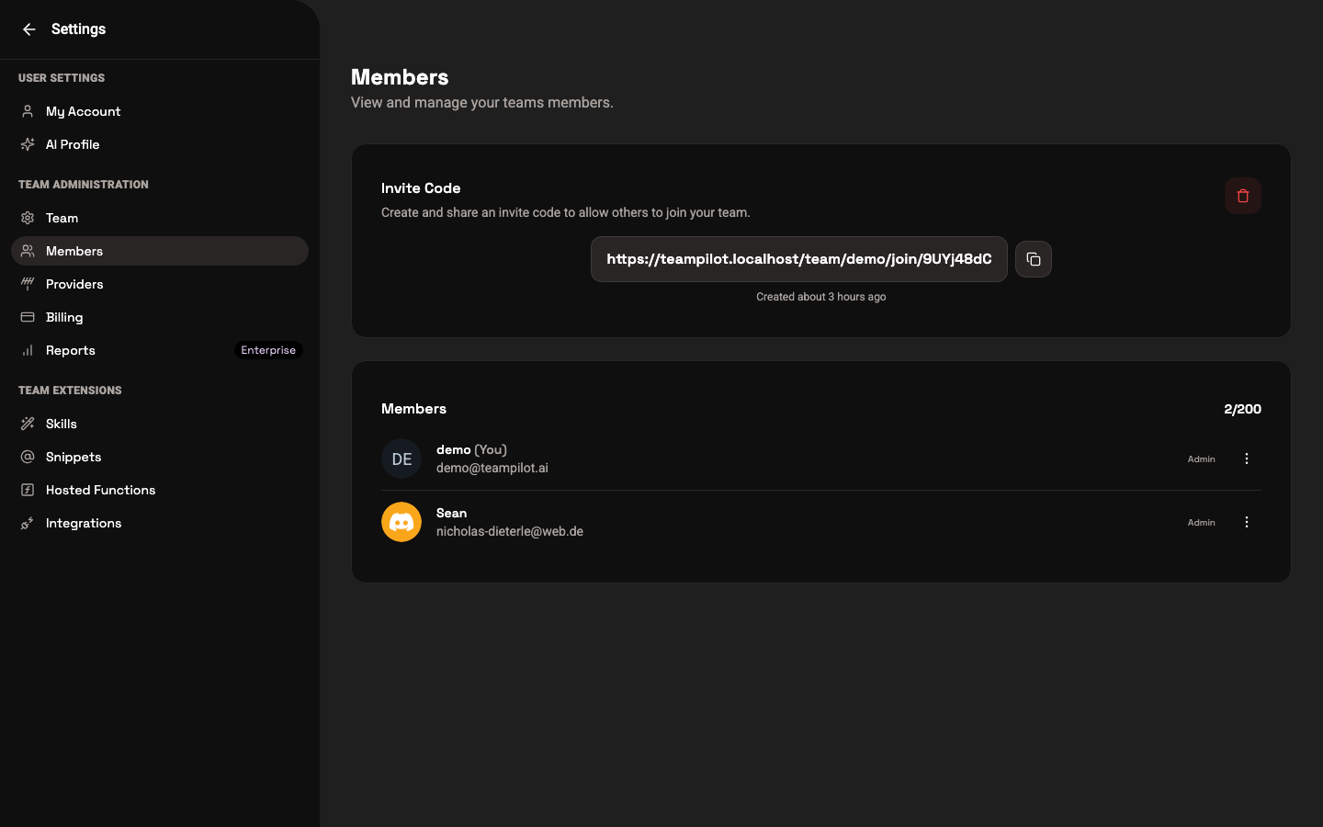Go to the Team settings page
Image resolution: width=1323 pixels, height=827 pixels.
(x=160, y=218)
